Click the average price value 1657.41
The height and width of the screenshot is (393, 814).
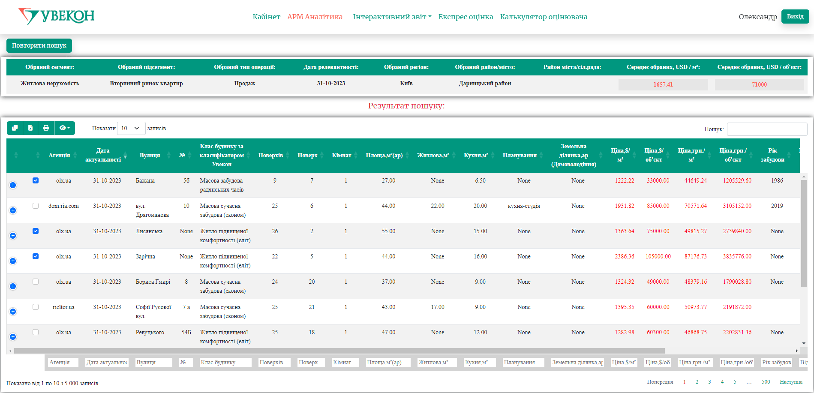[663, 84]
